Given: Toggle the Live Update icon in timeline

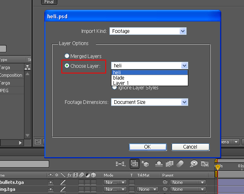Looking at the screenshot, I should click(x=135, y=164).
